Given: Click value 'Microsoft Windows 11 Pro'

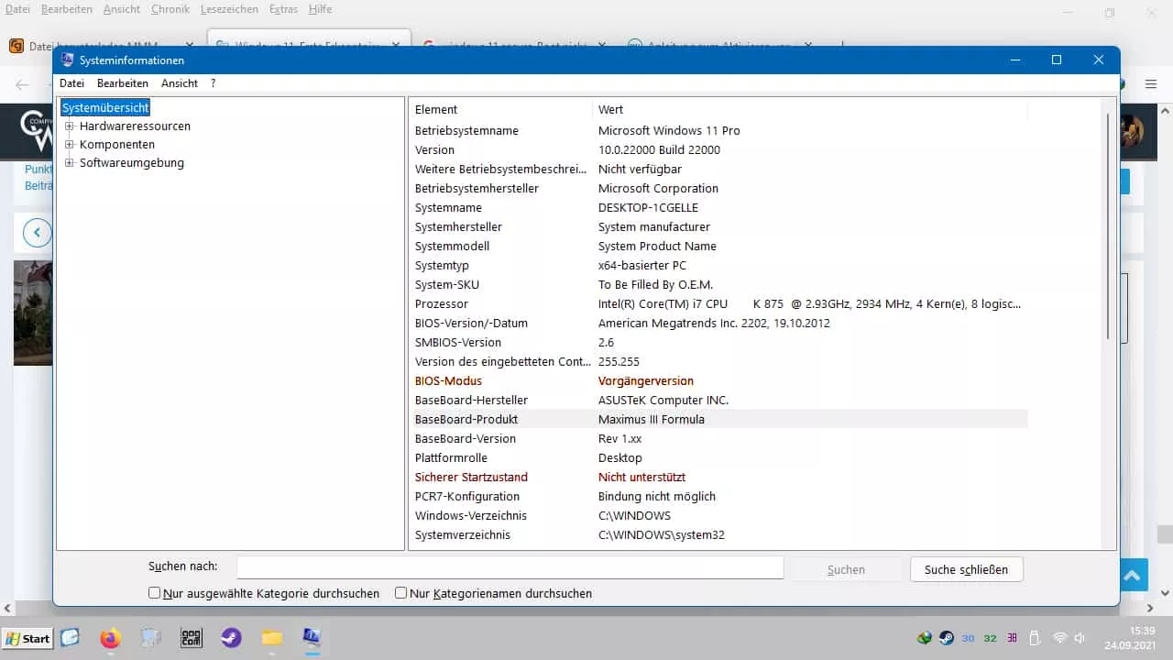Looking at the screenshot, I should coord(669,130).
